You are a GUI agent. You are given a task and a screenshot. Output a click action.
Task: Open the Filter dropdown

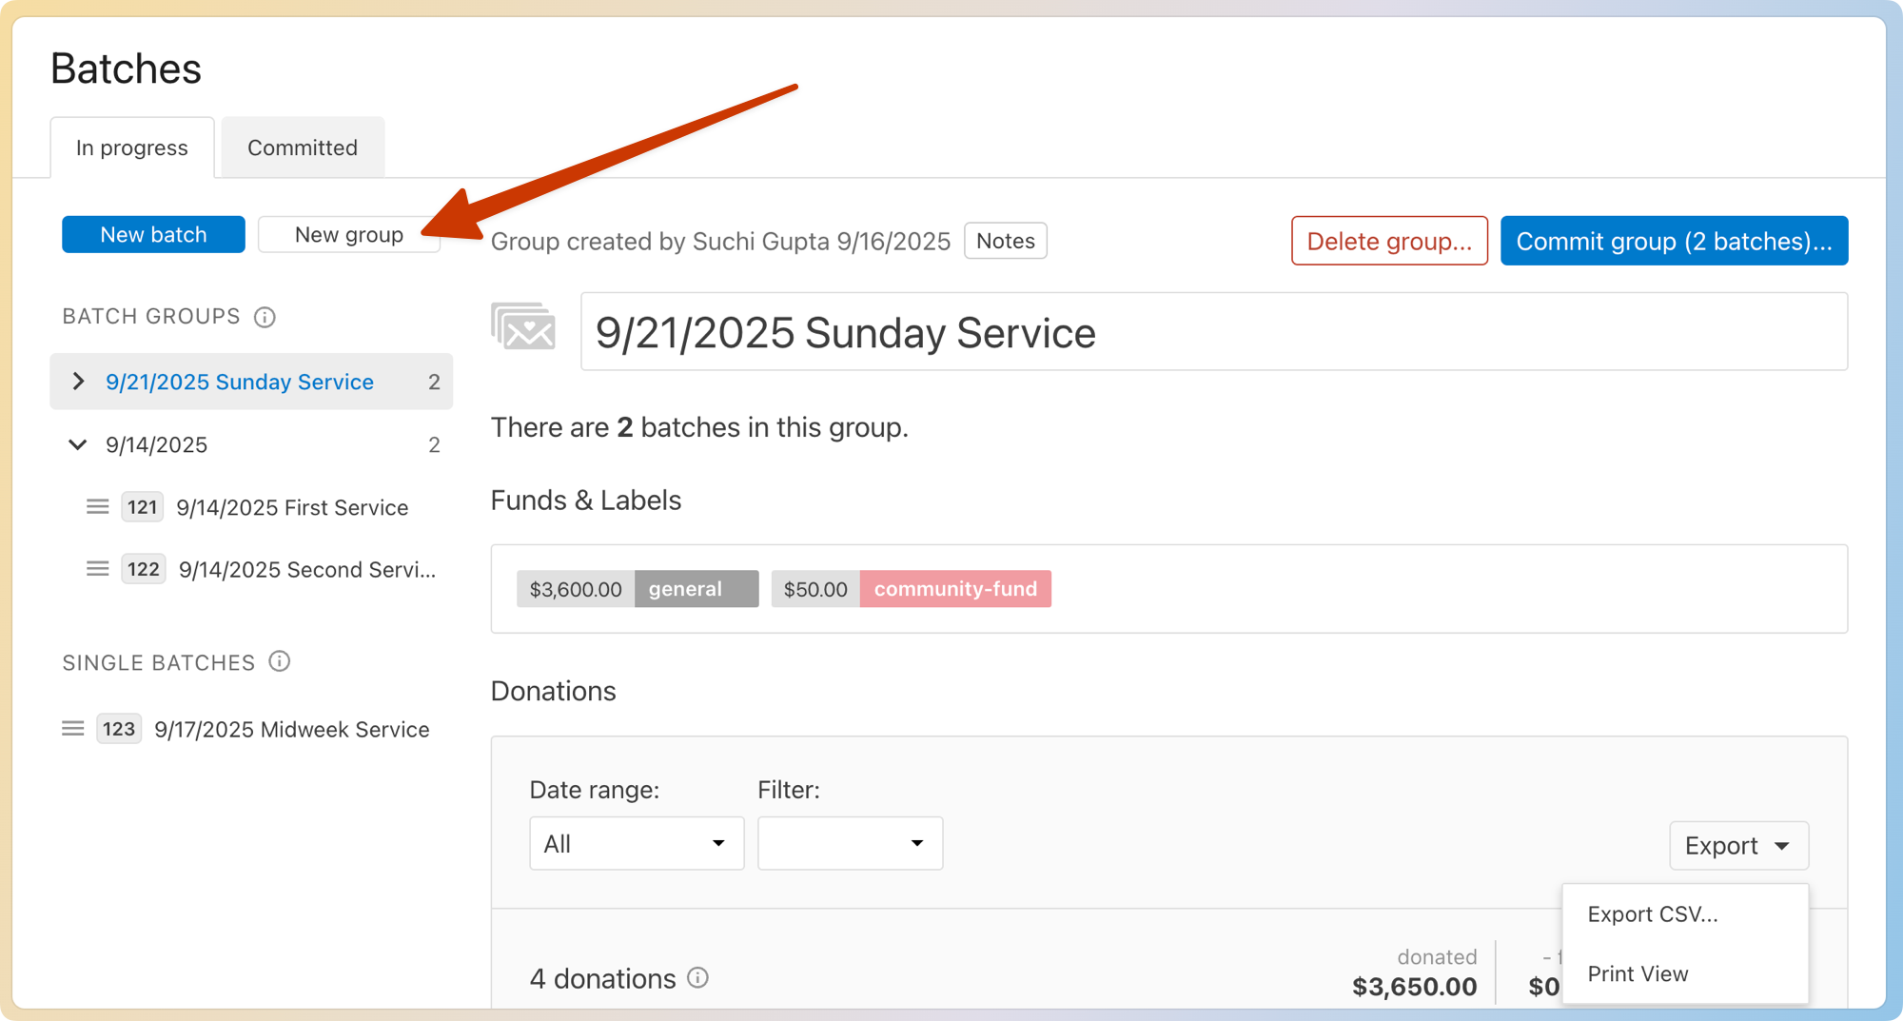[850, 843]
